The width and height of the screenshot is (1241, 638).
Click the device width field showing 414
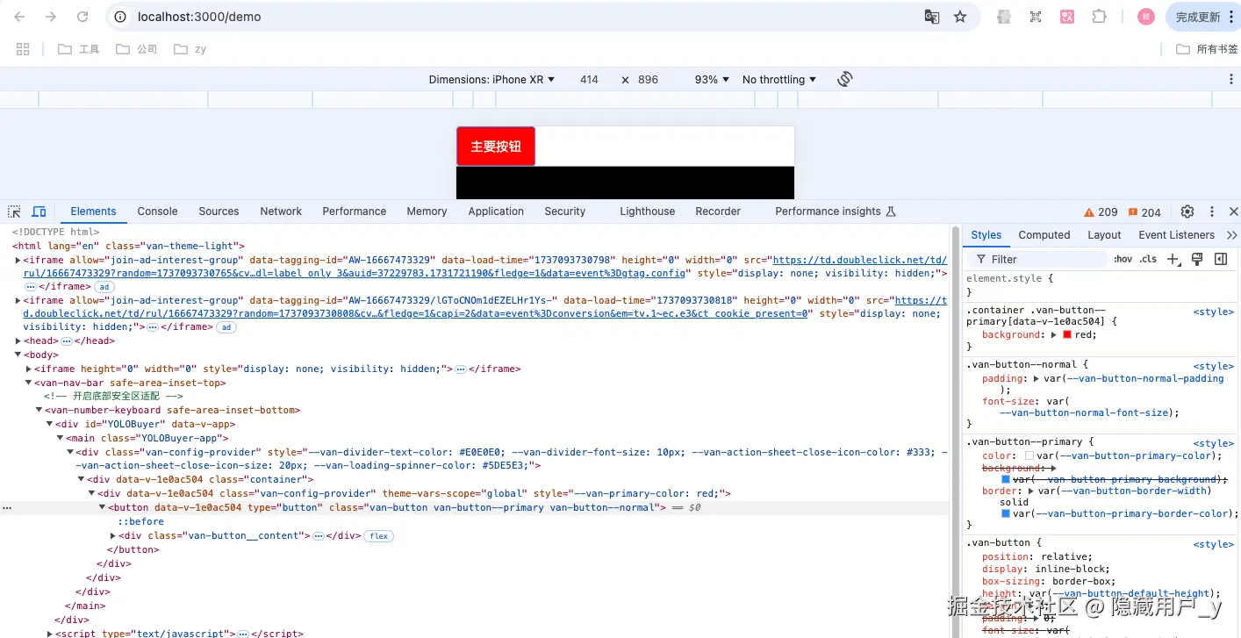tap(589, 79)
